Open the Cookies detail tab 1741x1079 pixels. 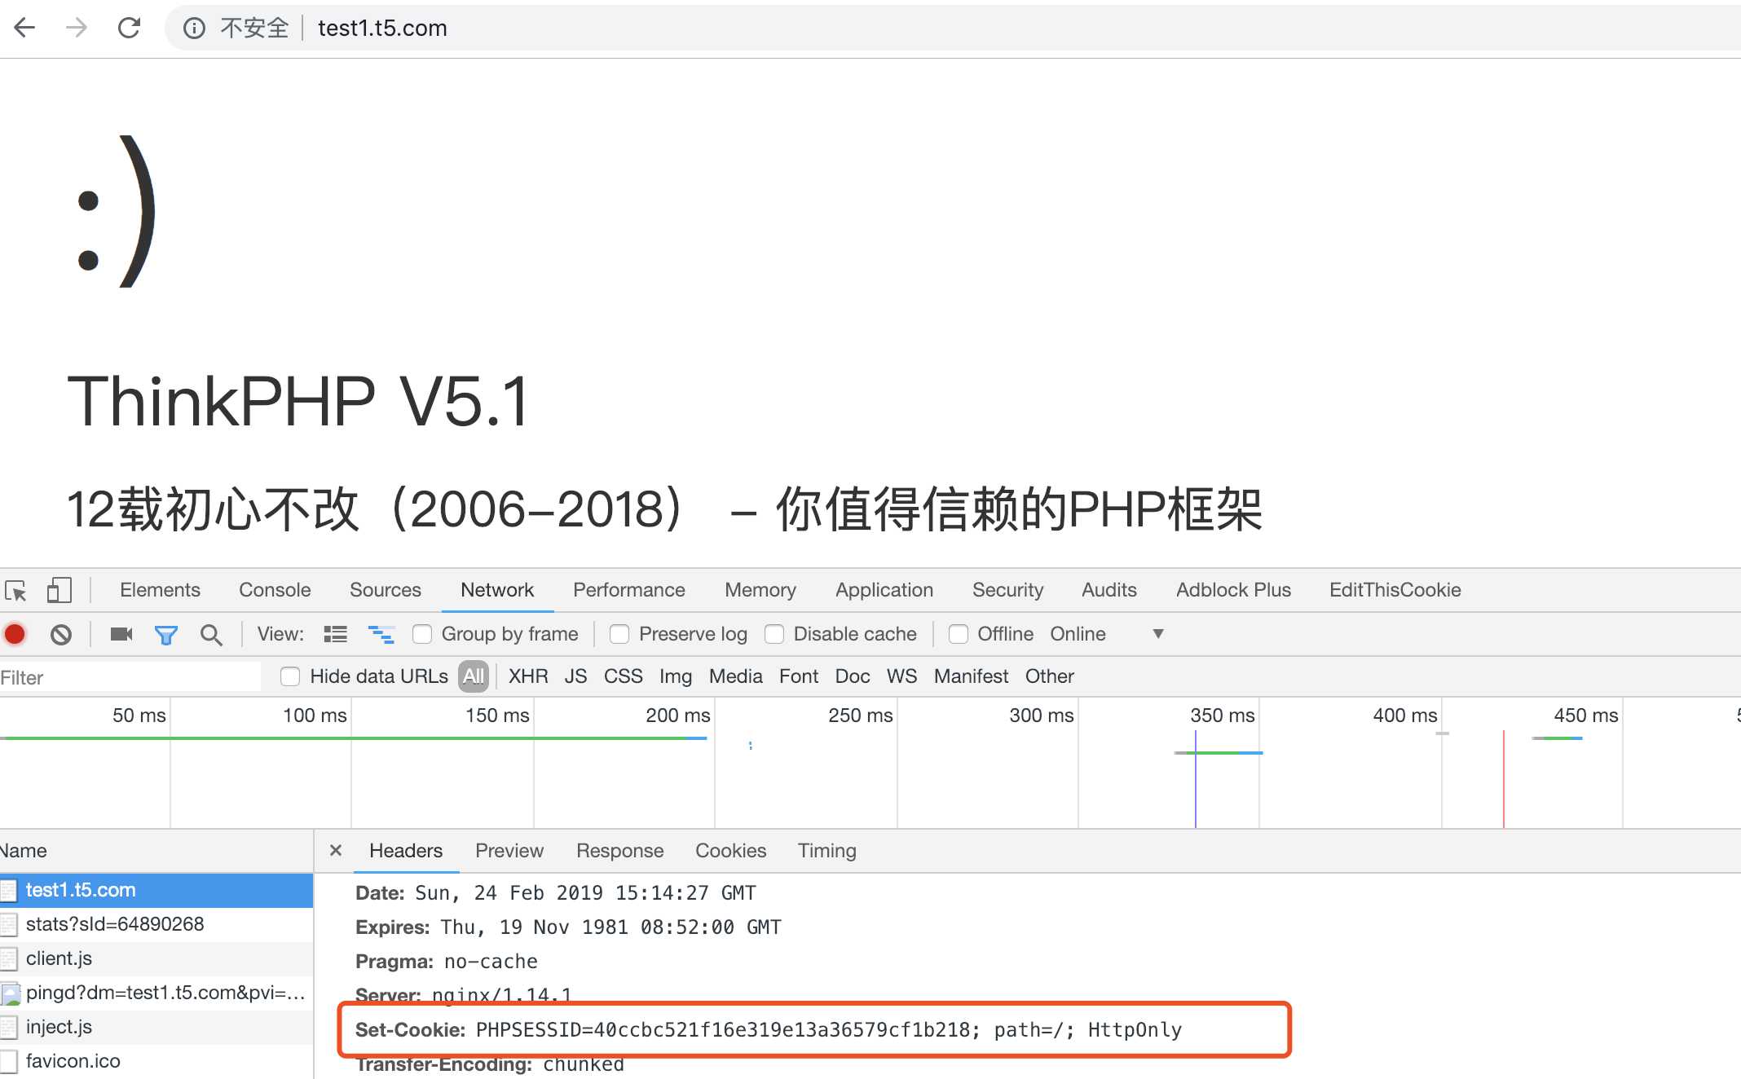[x=731, y=851]
